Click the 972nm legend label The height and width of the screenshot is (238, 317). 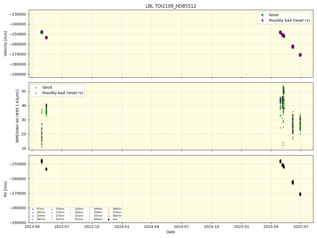tap(40, 209)
